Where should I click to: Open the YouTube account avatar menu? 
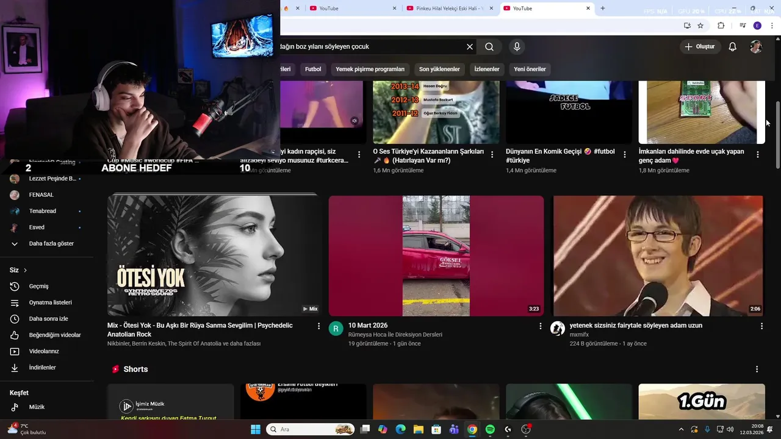click(756, 46)
